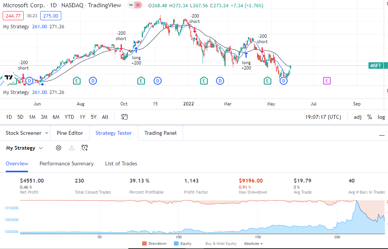The width and height of the screenshot is (388, 249).
Task: Click the My Strategy legend in the lower pane
Action: tap(16, 92)
